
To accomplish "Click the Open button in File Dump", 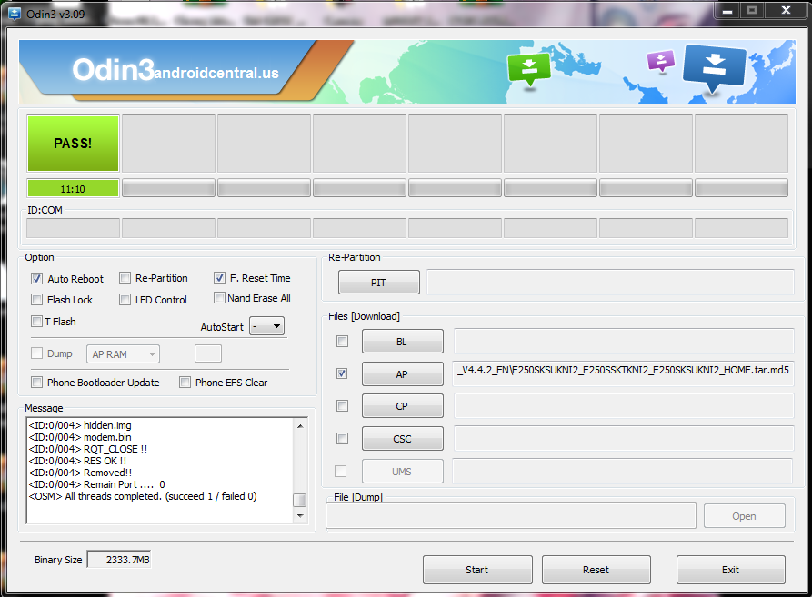I will tap(744, 516).
